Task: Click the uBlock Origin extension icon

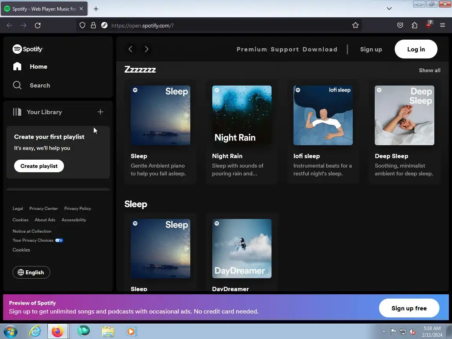Action: point(428,25)
